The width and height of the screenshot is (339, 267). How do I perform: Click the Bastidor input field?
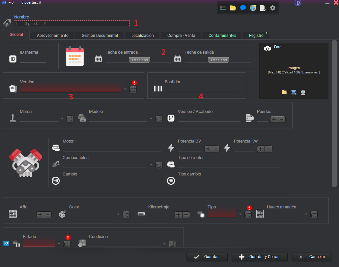tap(201, 89)
